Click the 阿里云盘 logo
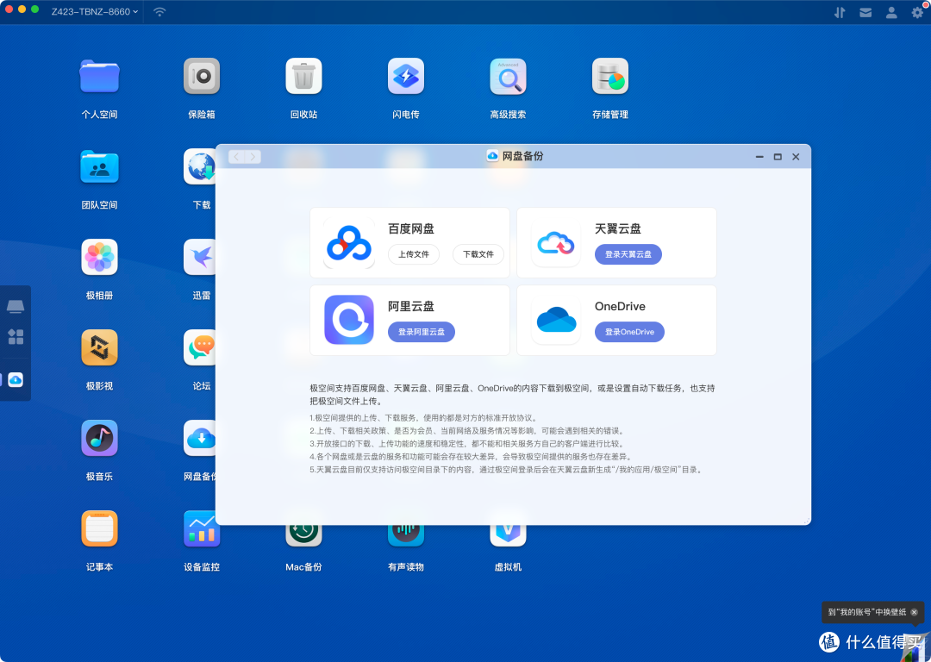 (x=349, y=320)
